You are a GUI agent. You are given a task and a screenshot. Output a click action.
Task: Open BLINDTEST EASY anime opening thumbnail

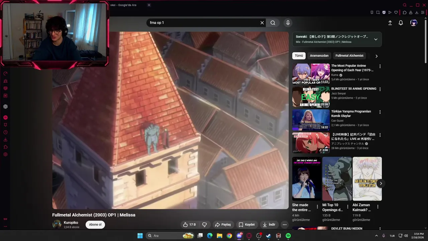tap(311, 97)
